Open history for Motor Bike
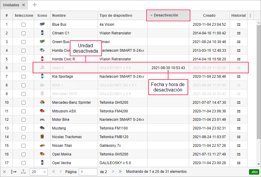 coord(239,120)
